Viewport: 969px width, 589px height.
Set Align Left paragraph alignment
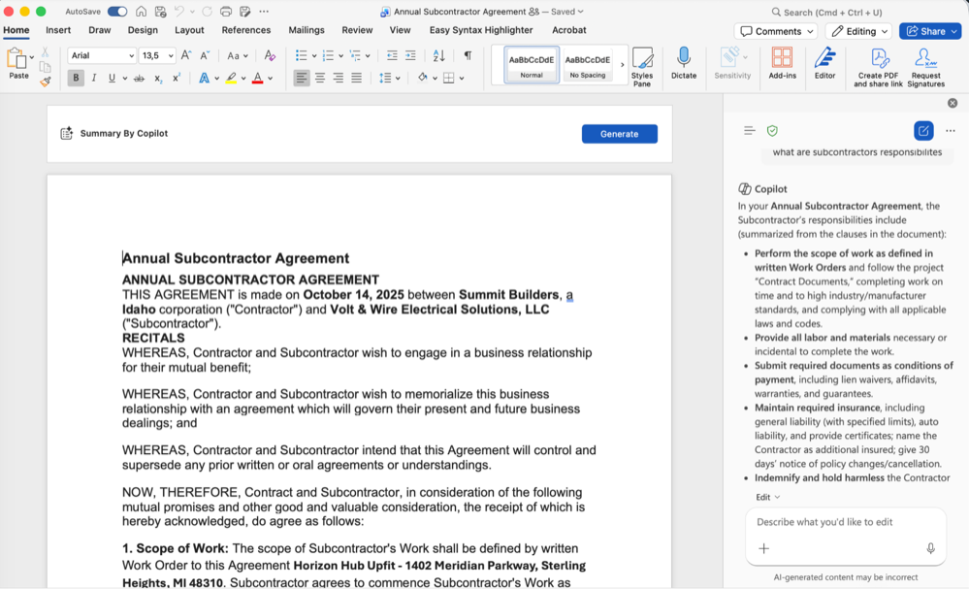(302, 78)
